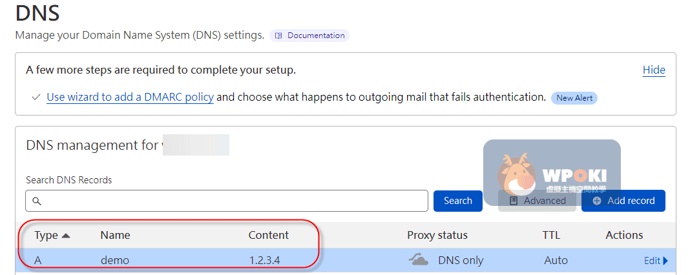Sort records by Type column arrow
Image resolution: width=690 pixels, height=275 pixels.
click(x=65, y=236)
